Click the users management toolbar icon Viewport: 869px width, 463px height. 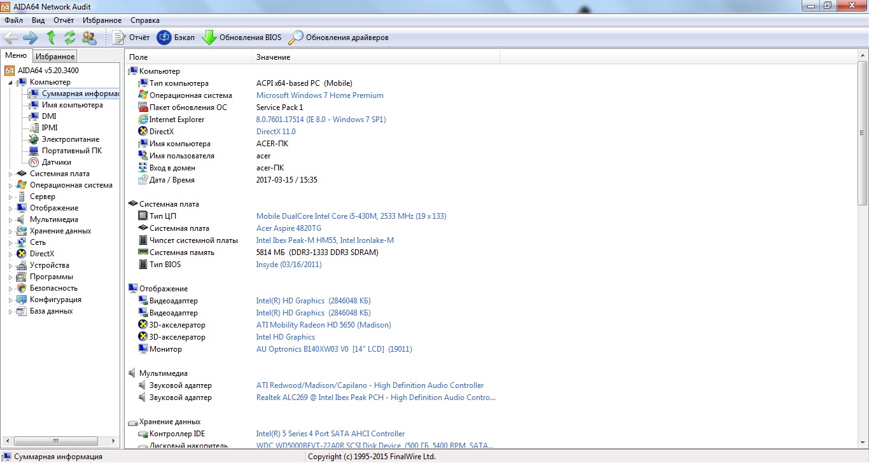point(90,38)
